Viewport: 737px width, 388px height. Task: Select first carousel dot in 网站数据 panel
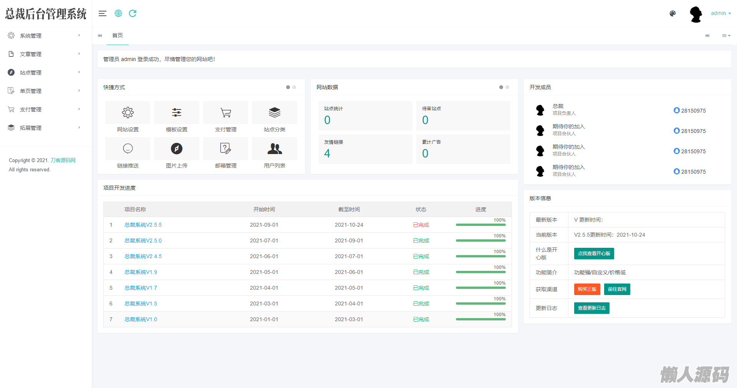[x=501, y=87]
